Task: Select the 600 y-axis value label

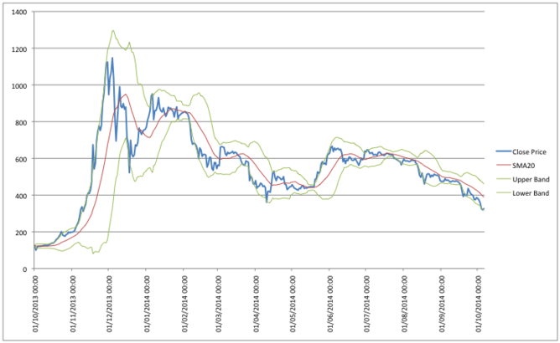Action: 20,159
